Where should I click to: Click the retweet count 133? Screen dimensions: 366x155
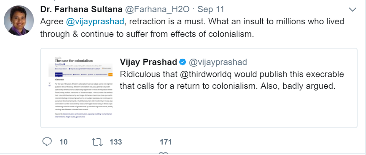pyautogui.click(x=116, y=142)
